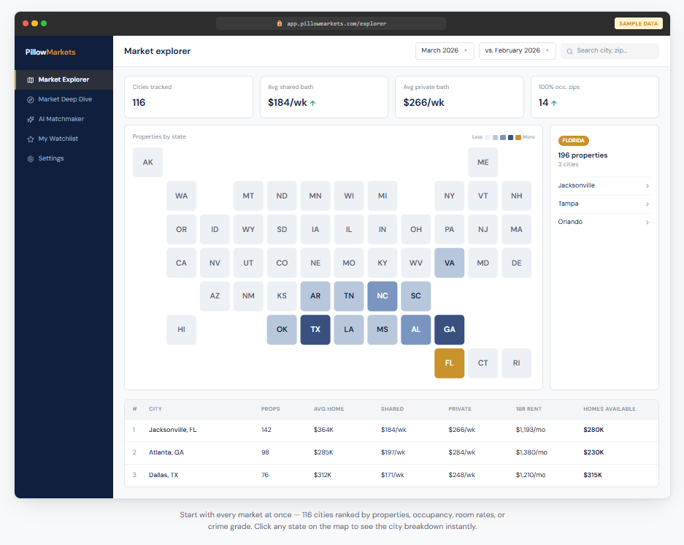
Task: Focus the Search city, zip field
Action: 610,50
